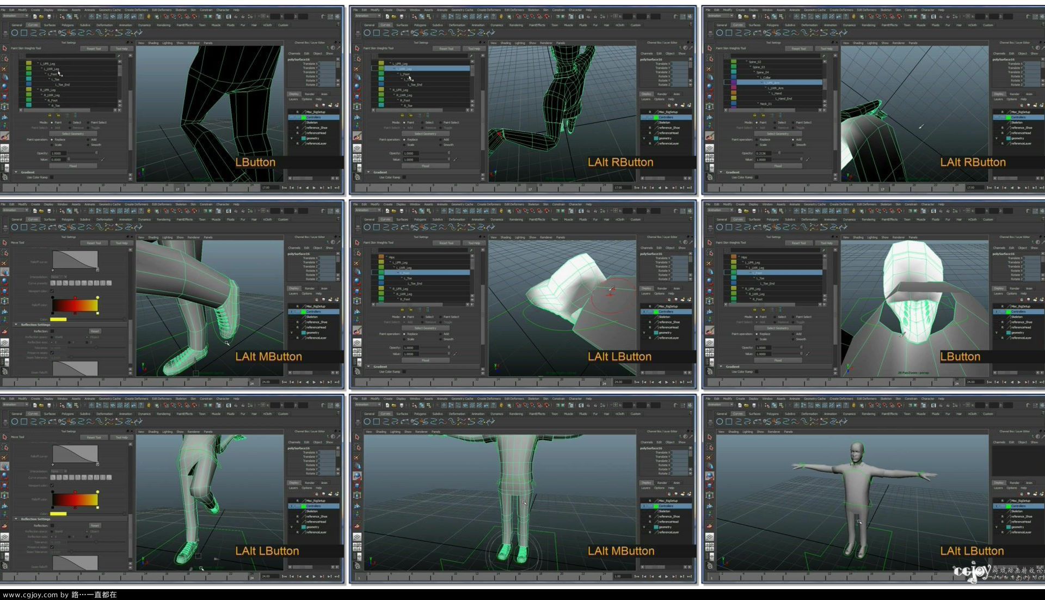This screenshot has height=600, width=1045.
Task: Collapse L_UPR_Leg joint in black wireframe legs window
Action: tap(38, 63)
